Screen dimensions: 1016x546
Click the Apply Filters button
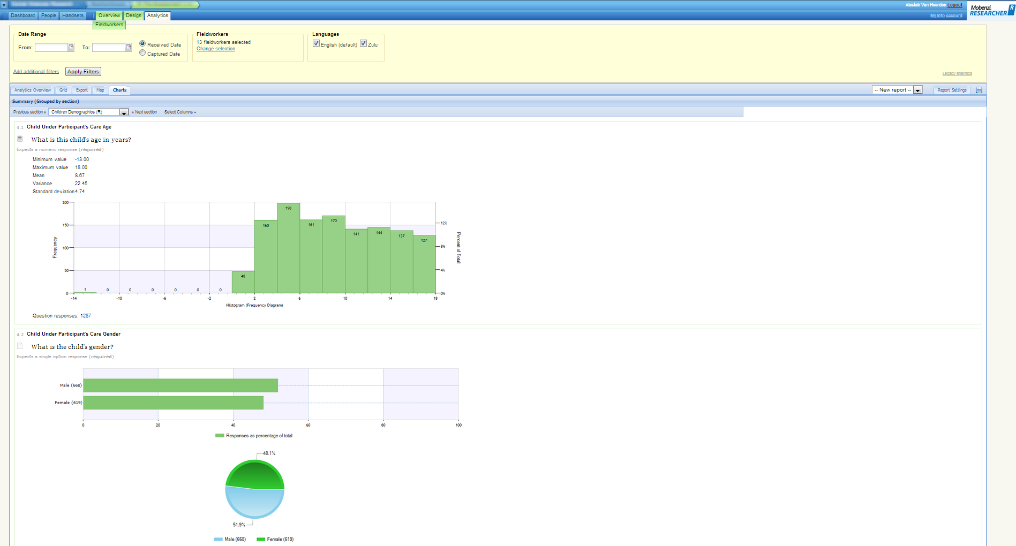click(83, 72)
